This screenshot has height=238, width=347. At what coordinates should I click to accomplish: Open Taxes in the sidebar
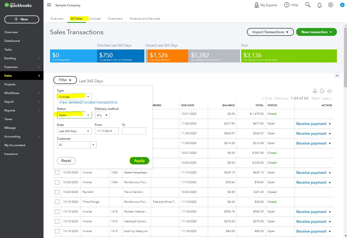[x=22, y=119]
